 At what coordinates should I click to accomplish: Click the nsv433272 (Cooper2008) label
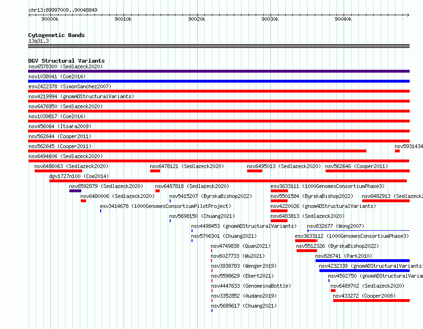click(364, 296)
